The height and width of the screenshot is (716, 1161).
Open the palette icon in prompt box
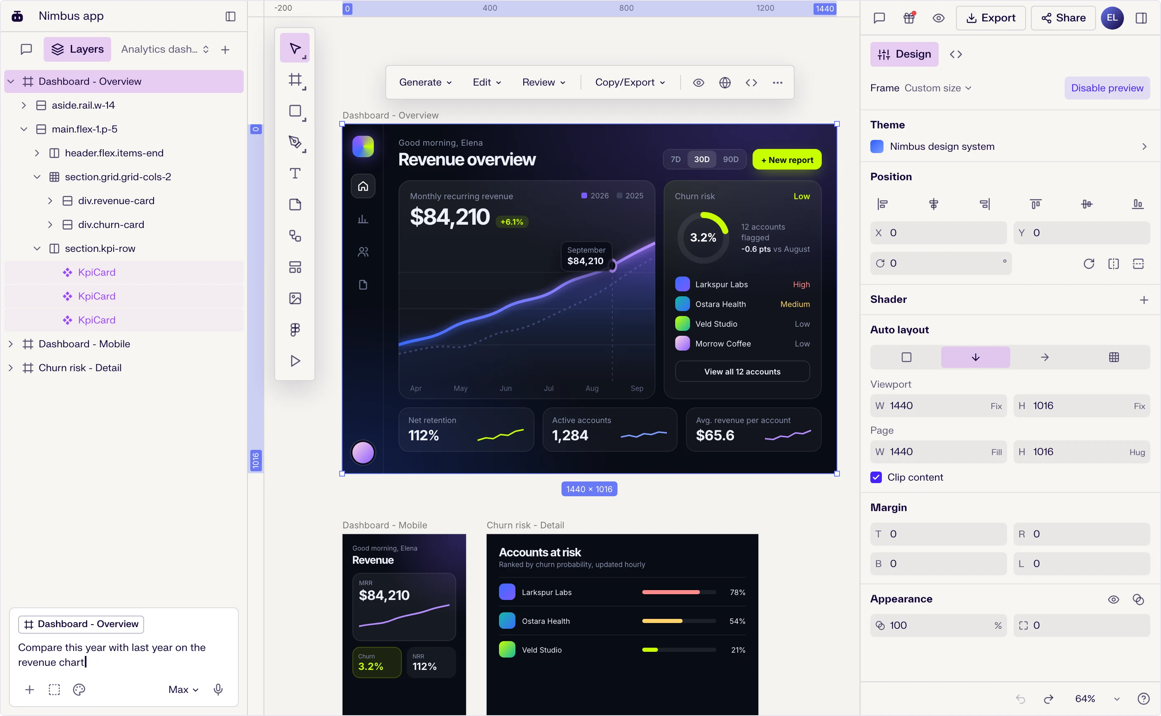[79, 690]
